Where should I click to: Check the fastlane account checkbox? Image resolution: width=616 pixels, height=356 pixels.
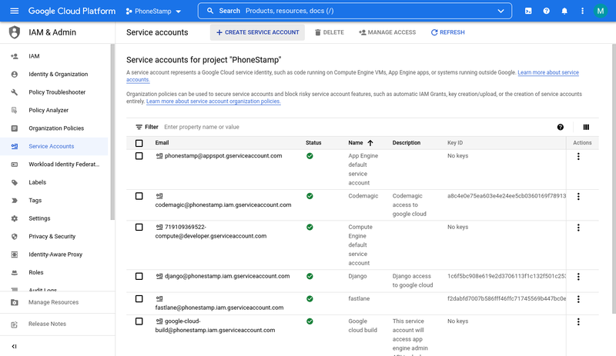(139, 299)
